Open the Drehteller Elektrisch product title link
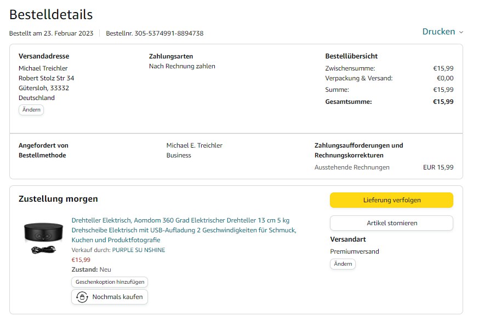490x322 pixels. pyautogui.click(x=184, y=230)
